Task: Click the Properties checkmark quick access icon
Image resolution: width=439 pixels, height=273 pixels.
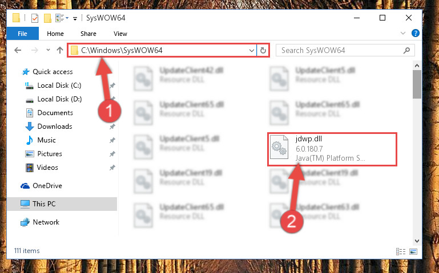Action: click(x=35, y=18)
